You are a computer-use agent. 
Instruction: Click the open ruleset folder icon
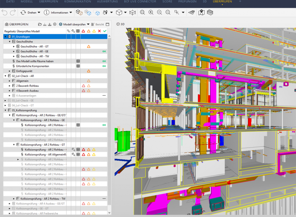coord(40,24)
